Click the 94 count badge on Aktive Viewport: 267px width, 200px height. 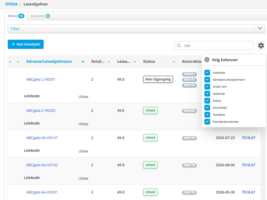[21, 16]
